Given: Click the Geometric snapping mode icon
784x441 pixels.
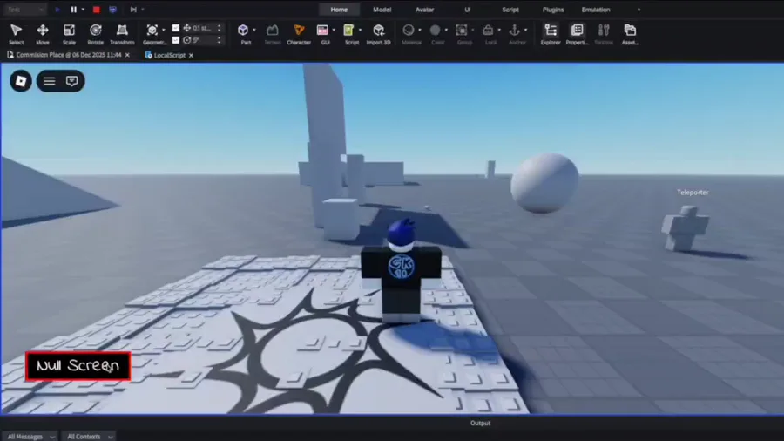Looking at the screenshot, I should [152, 30].
